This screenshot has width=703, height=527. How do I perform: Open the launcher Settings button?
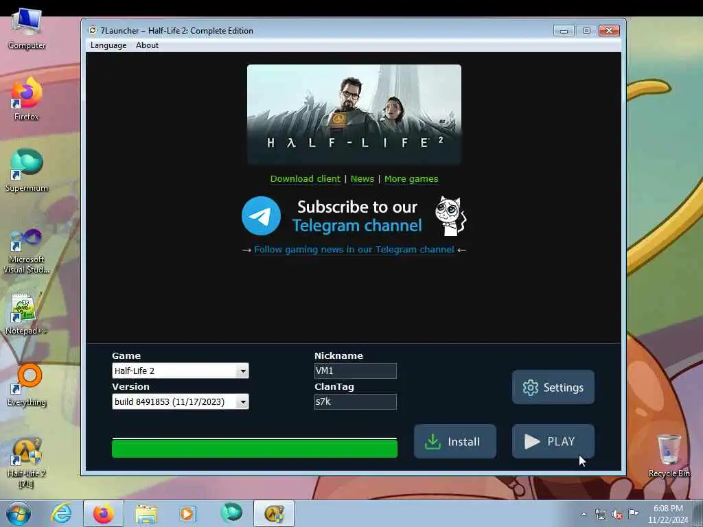click(553, 387)
